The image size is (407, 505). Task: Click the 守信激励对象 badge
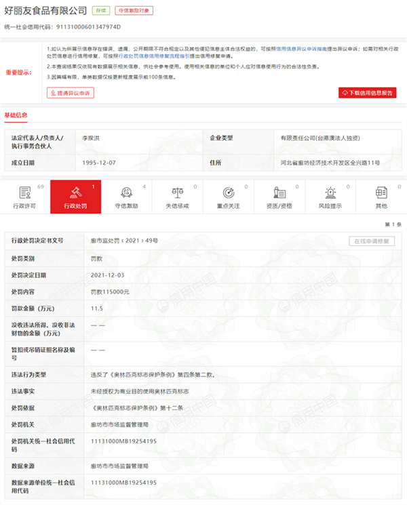tap(134, 12)
